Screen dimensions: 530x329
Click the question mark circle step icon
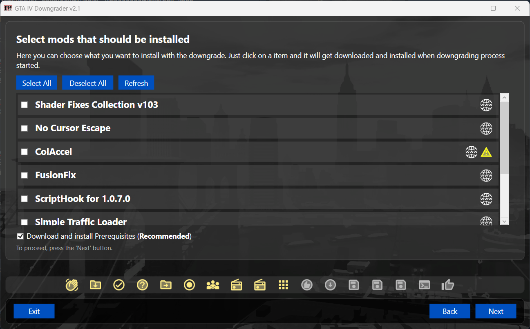click(142, 284)
